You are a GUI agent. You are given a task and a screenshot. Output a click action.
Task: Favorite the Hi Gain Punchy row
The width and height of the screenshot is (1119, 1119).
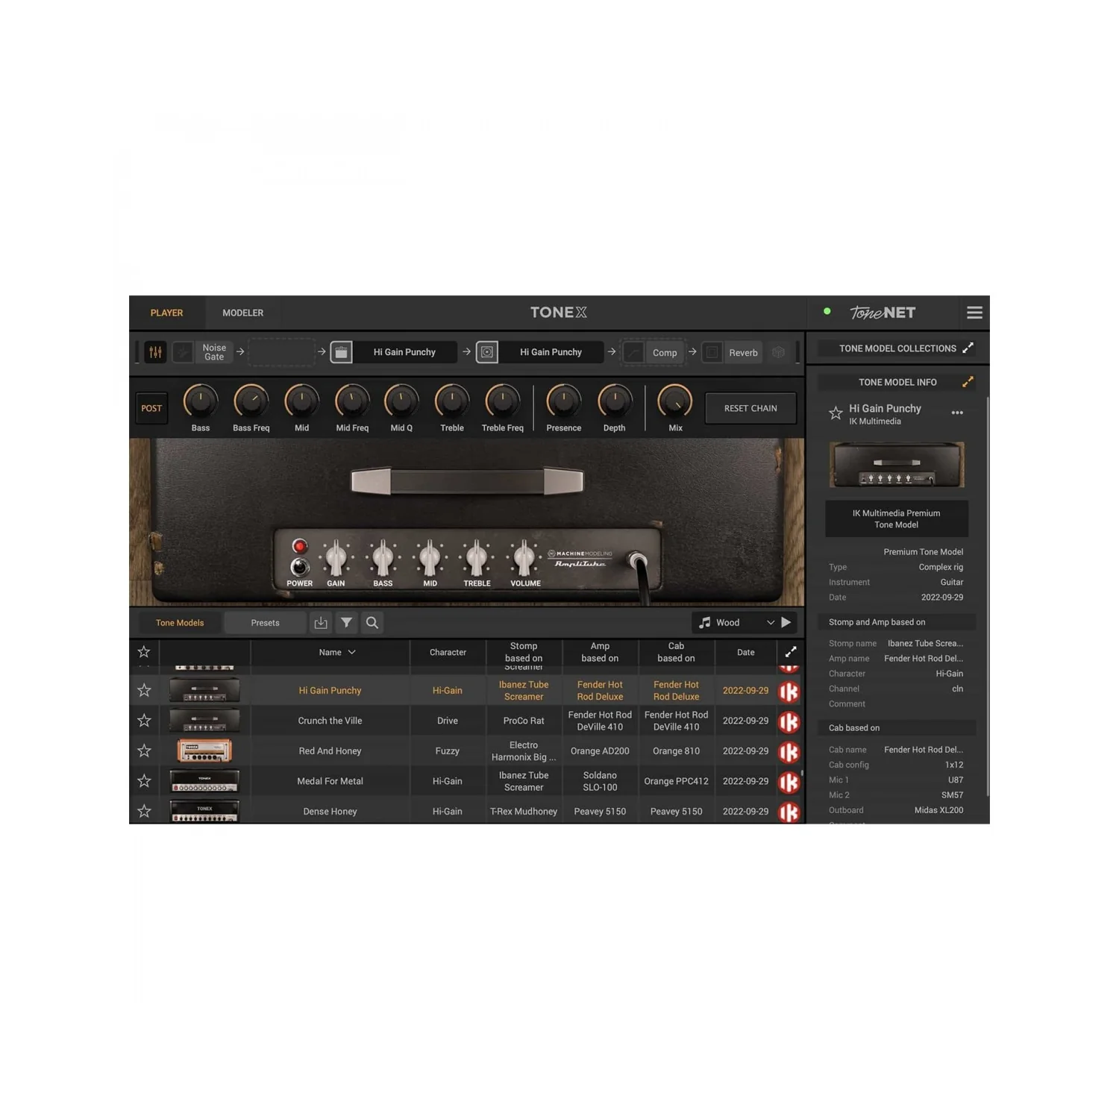pos(144,690)
